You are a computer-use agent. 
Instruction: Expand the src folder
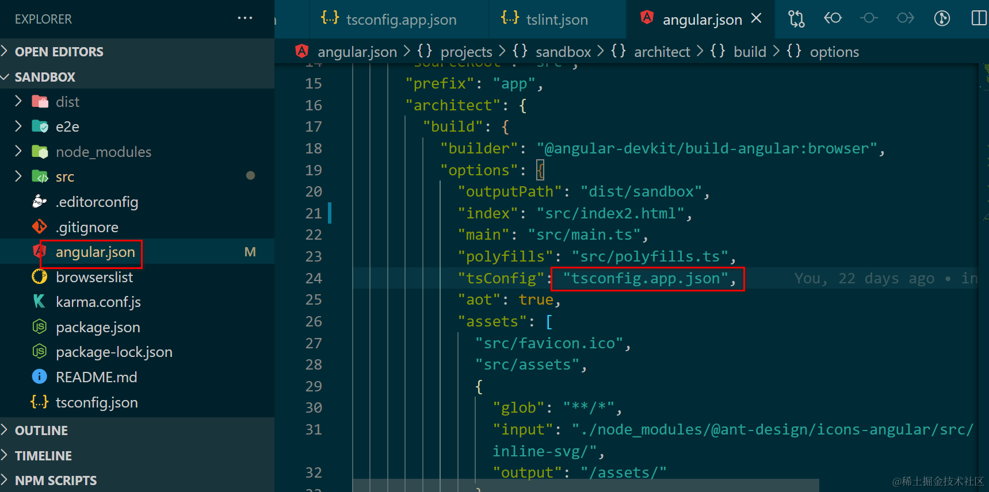point(137,176)
